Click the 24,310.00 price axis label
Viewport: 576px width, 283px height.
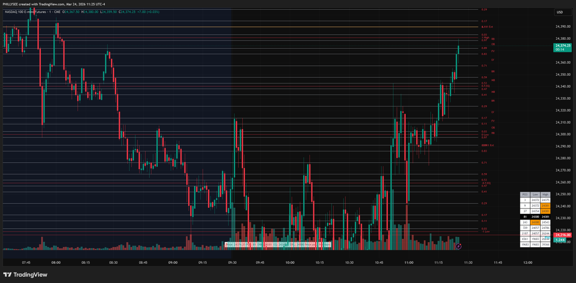click(562, 122)
